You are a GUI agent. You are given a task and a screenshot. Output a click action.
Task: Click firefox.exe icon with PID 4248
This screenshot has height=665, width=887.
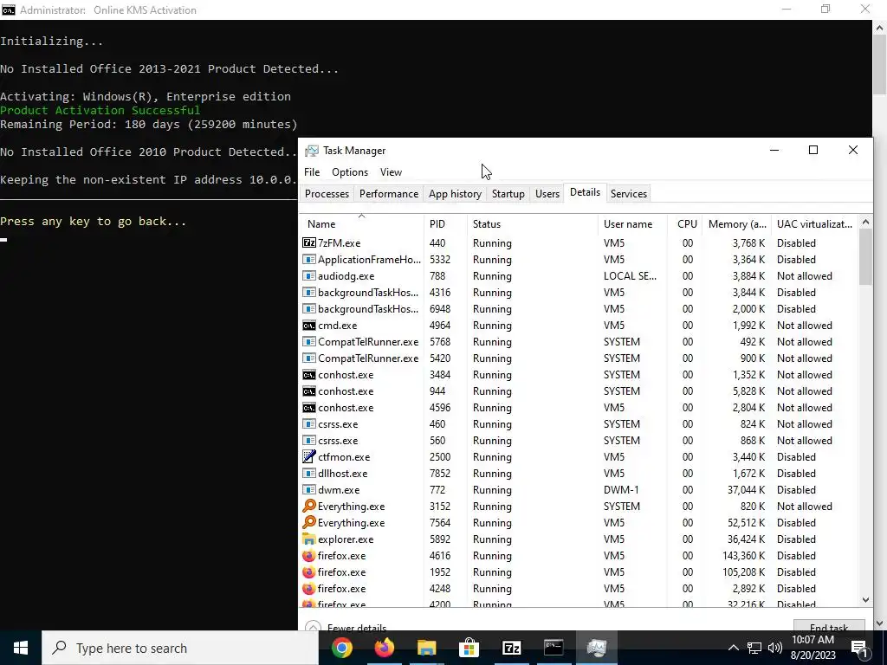click(x=309, y=588)
